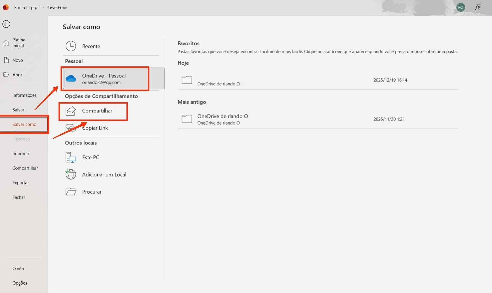492x293 pixels.
Task: Click the feedback person icon in title bar
Action: coord(478,7)
